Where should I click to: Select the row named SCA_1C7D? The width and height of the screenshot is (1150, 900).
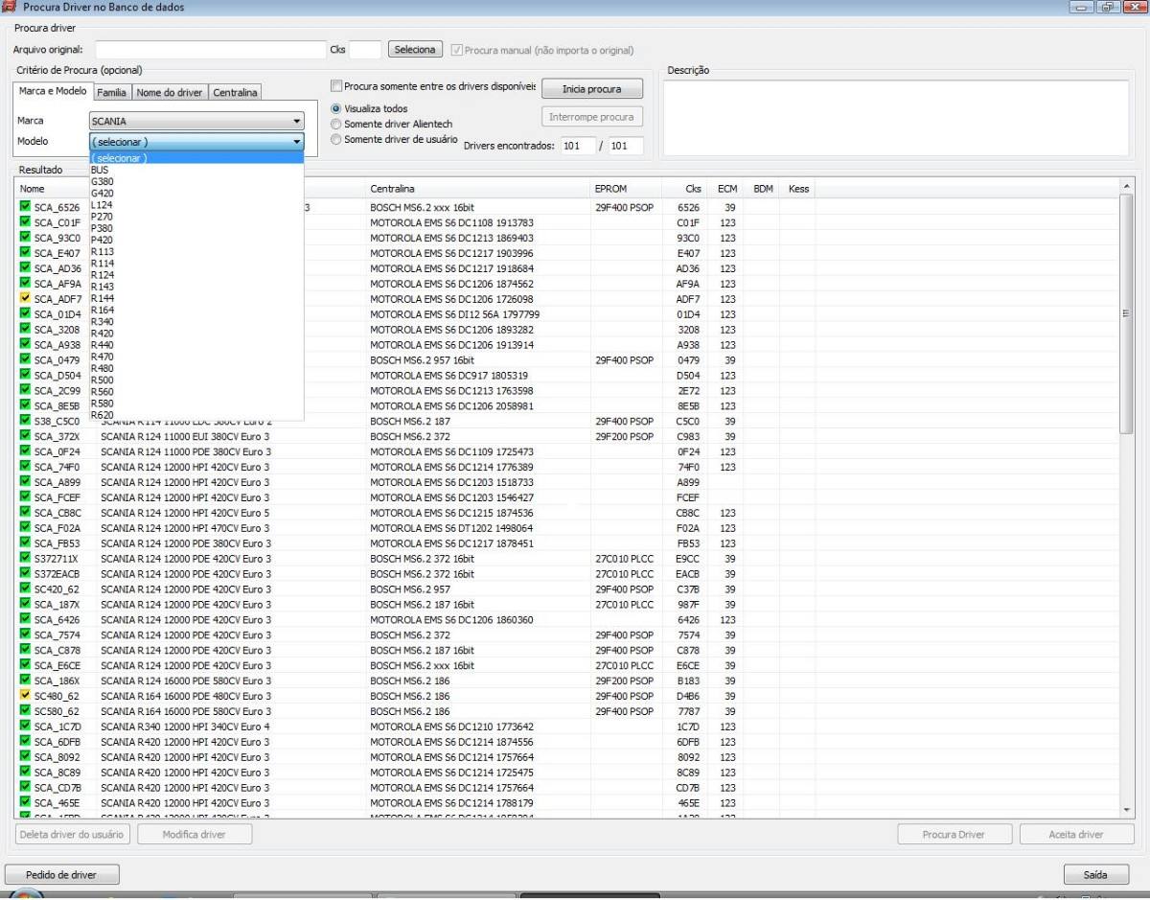point(567,727)
